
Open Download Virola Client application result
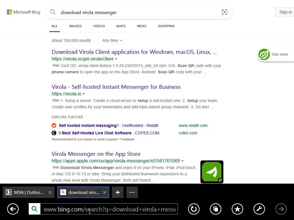(134, 52)
